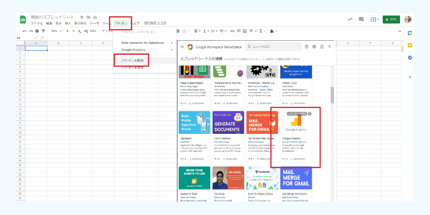Open Google Calendar in the side panel
The image size is (430, 215).
coord(410,33)
